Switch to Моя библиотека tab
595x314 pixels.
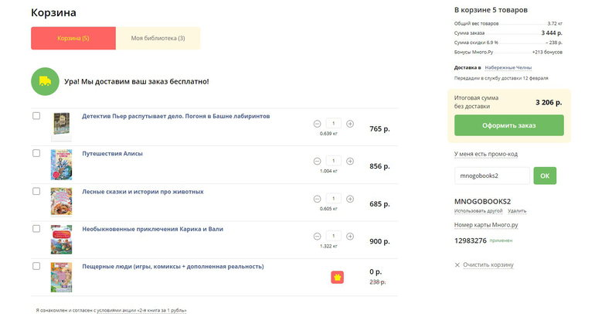coord(158,38)
